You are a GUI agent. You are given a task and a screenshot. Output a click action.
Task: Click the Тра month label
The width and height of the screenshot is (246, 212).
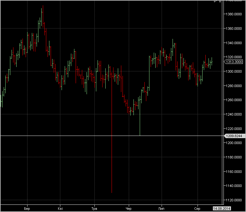click(x=94, y=209)
